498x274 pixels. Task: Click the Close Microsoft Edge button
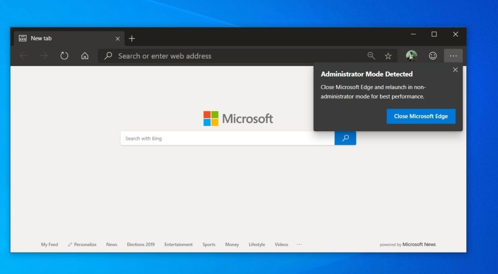[421, 116]
